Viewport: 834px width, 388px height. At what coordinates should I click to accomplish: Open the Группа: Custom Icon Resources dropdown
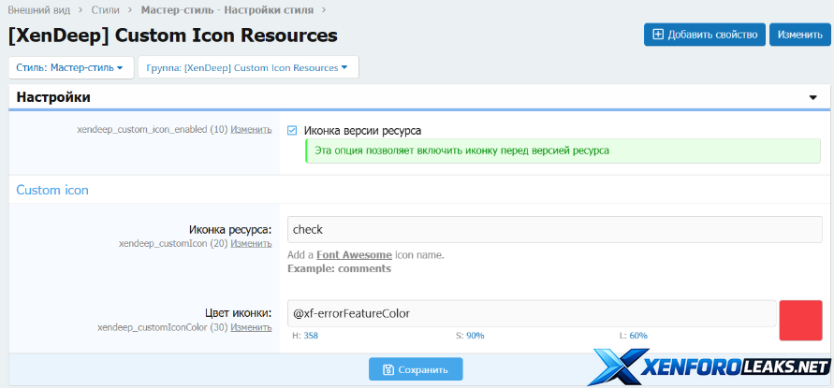click(248, 67)
